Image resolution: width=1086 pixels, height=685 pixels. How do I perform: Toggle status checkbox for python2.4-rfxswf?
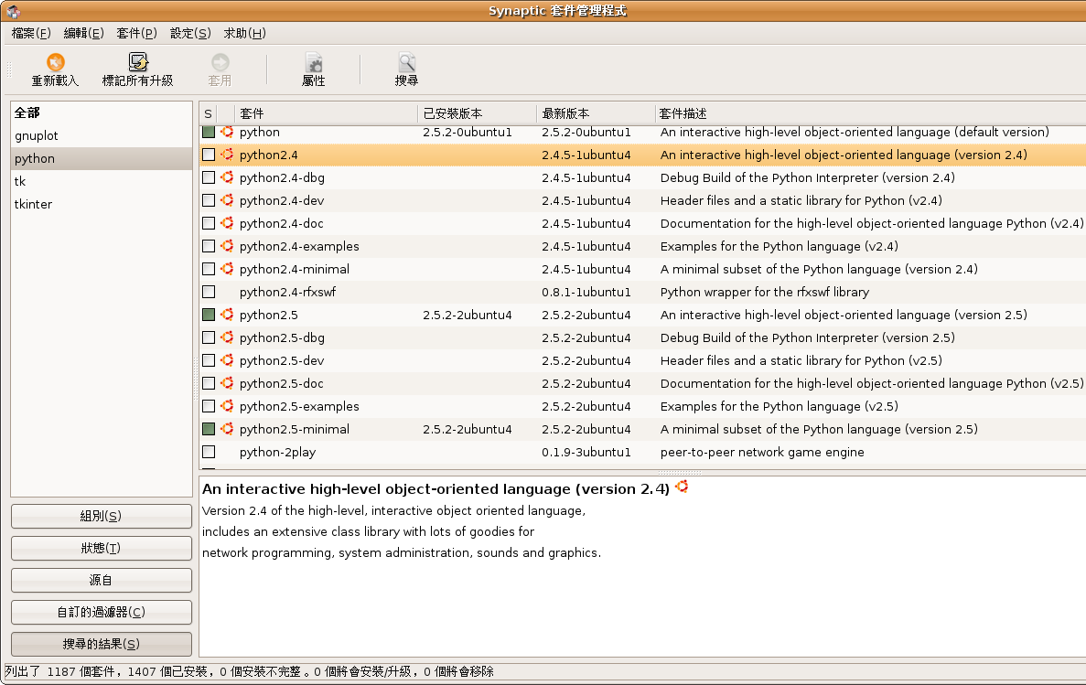pyautogui.click(x=209, y=292)
